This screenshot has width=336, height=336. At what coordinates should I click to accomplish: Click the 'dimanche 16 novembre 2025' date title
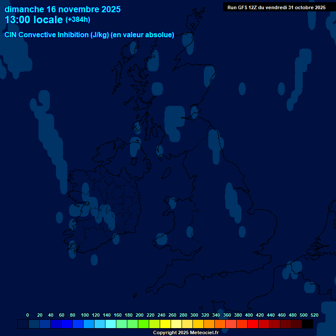coord(63,9)
